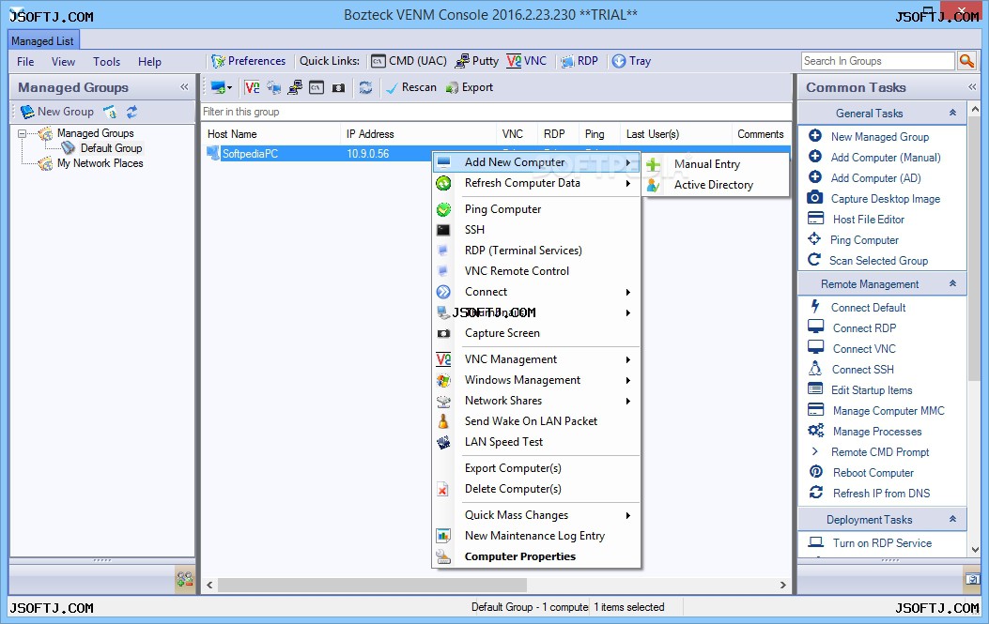Click the Export button
Screen dimensions: 989x624
coord(470,87)
